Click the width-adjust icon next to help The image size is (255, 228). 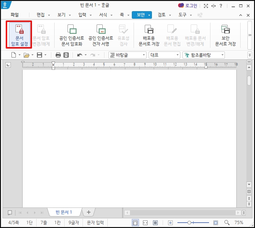click(x=213, y=6)
